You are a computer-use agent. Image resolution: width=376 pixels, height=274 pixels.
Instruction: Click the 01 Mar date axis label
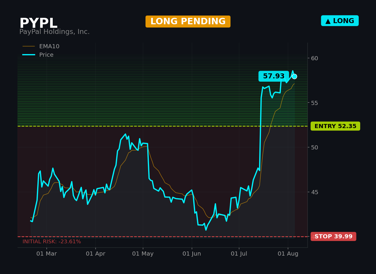click(47, 254)
